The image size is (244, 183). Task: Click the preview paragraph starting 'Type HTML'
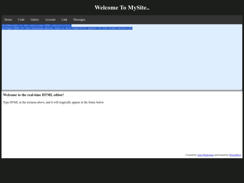(54, 103)
